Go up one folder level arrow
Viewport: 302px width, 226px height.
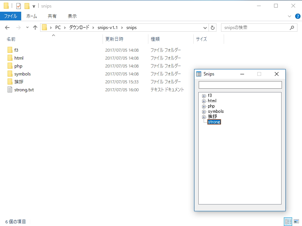coord(35,28)
